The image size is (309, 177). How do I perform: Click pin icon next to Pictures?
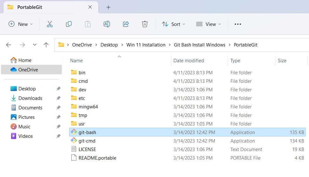coord(58,117)
